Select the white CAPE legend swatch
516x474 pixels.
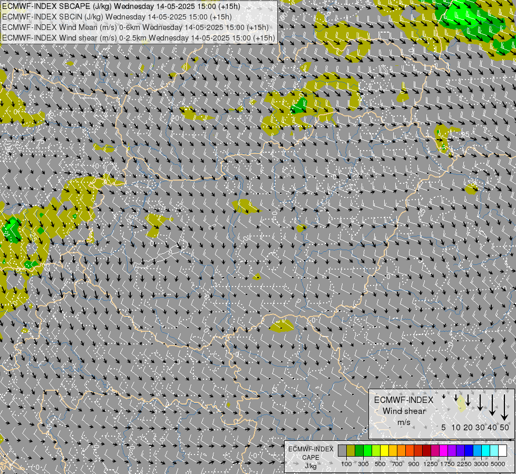point(502,450)
